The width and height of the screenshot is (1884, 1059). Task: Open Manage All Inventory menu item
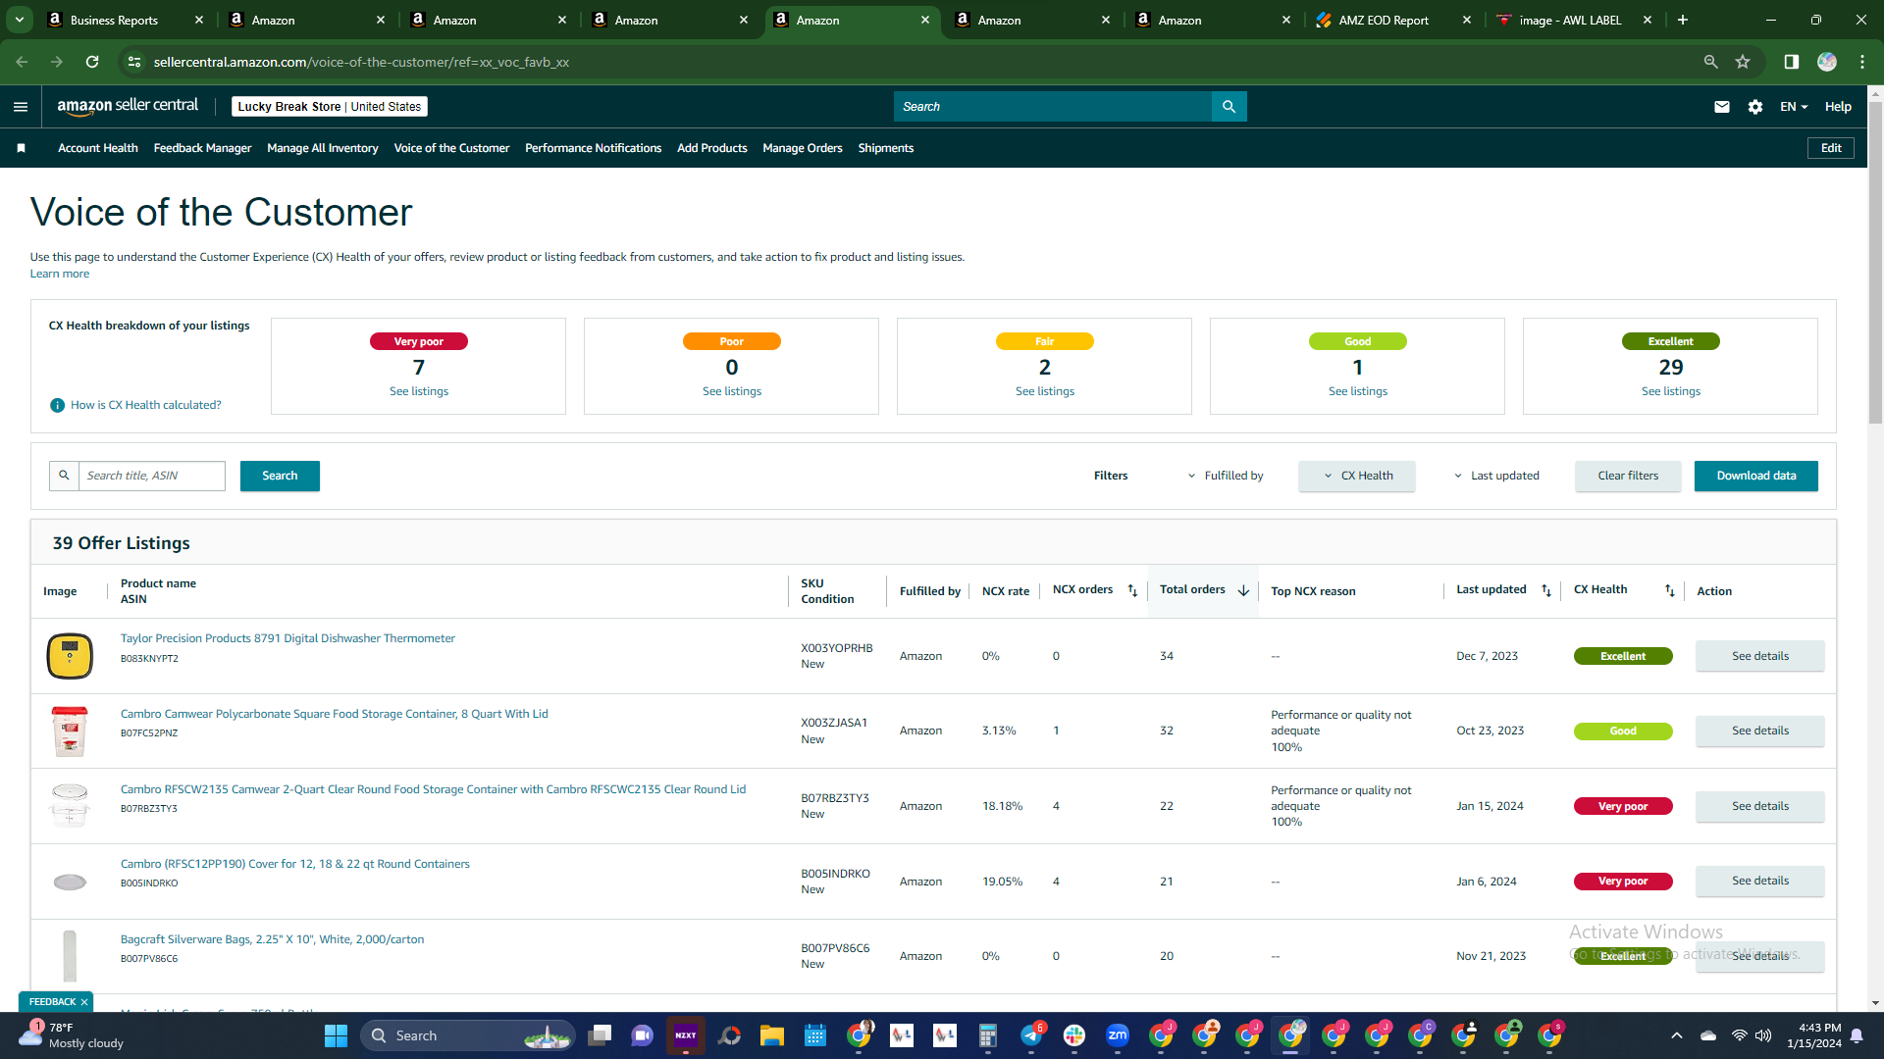pos(323,148)
